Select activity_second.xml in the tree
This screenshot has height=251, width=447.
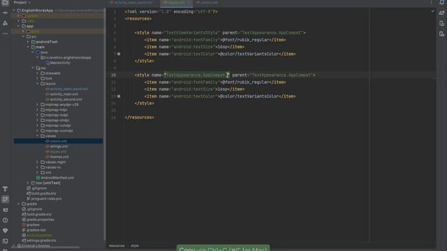[66, 99]
